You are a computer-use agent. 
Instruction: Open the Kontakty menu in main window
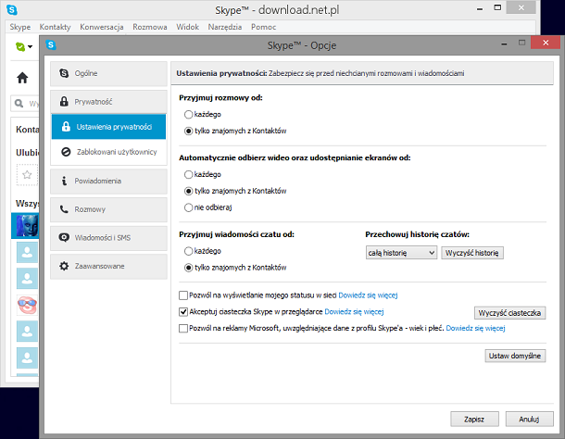click(56, 27)
